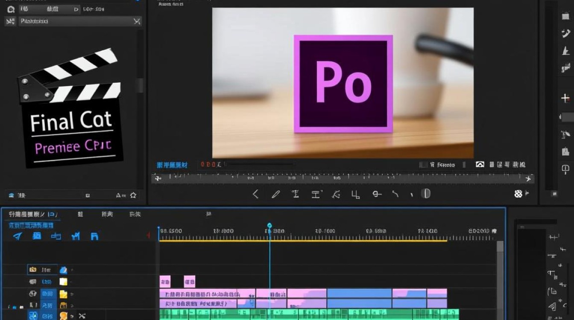Click the reel button at monitor controls' right end
Image resolution: width=574 pixels, height=320 pixels.
tap(518, 194)
